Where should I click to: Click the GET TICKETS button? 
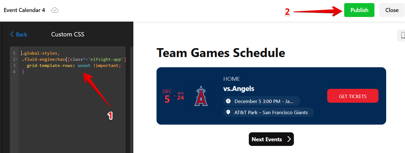(x=353, y=96)
